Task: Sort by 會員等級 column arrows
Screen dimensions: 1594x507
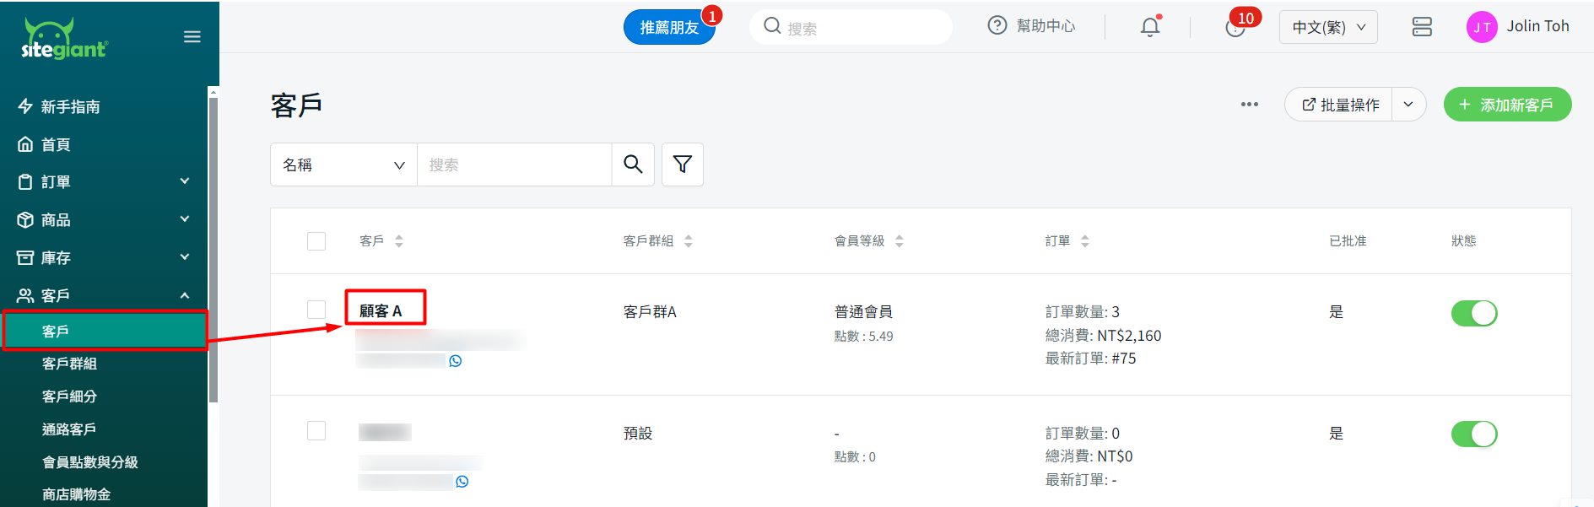Action: (x=900, y=241)
